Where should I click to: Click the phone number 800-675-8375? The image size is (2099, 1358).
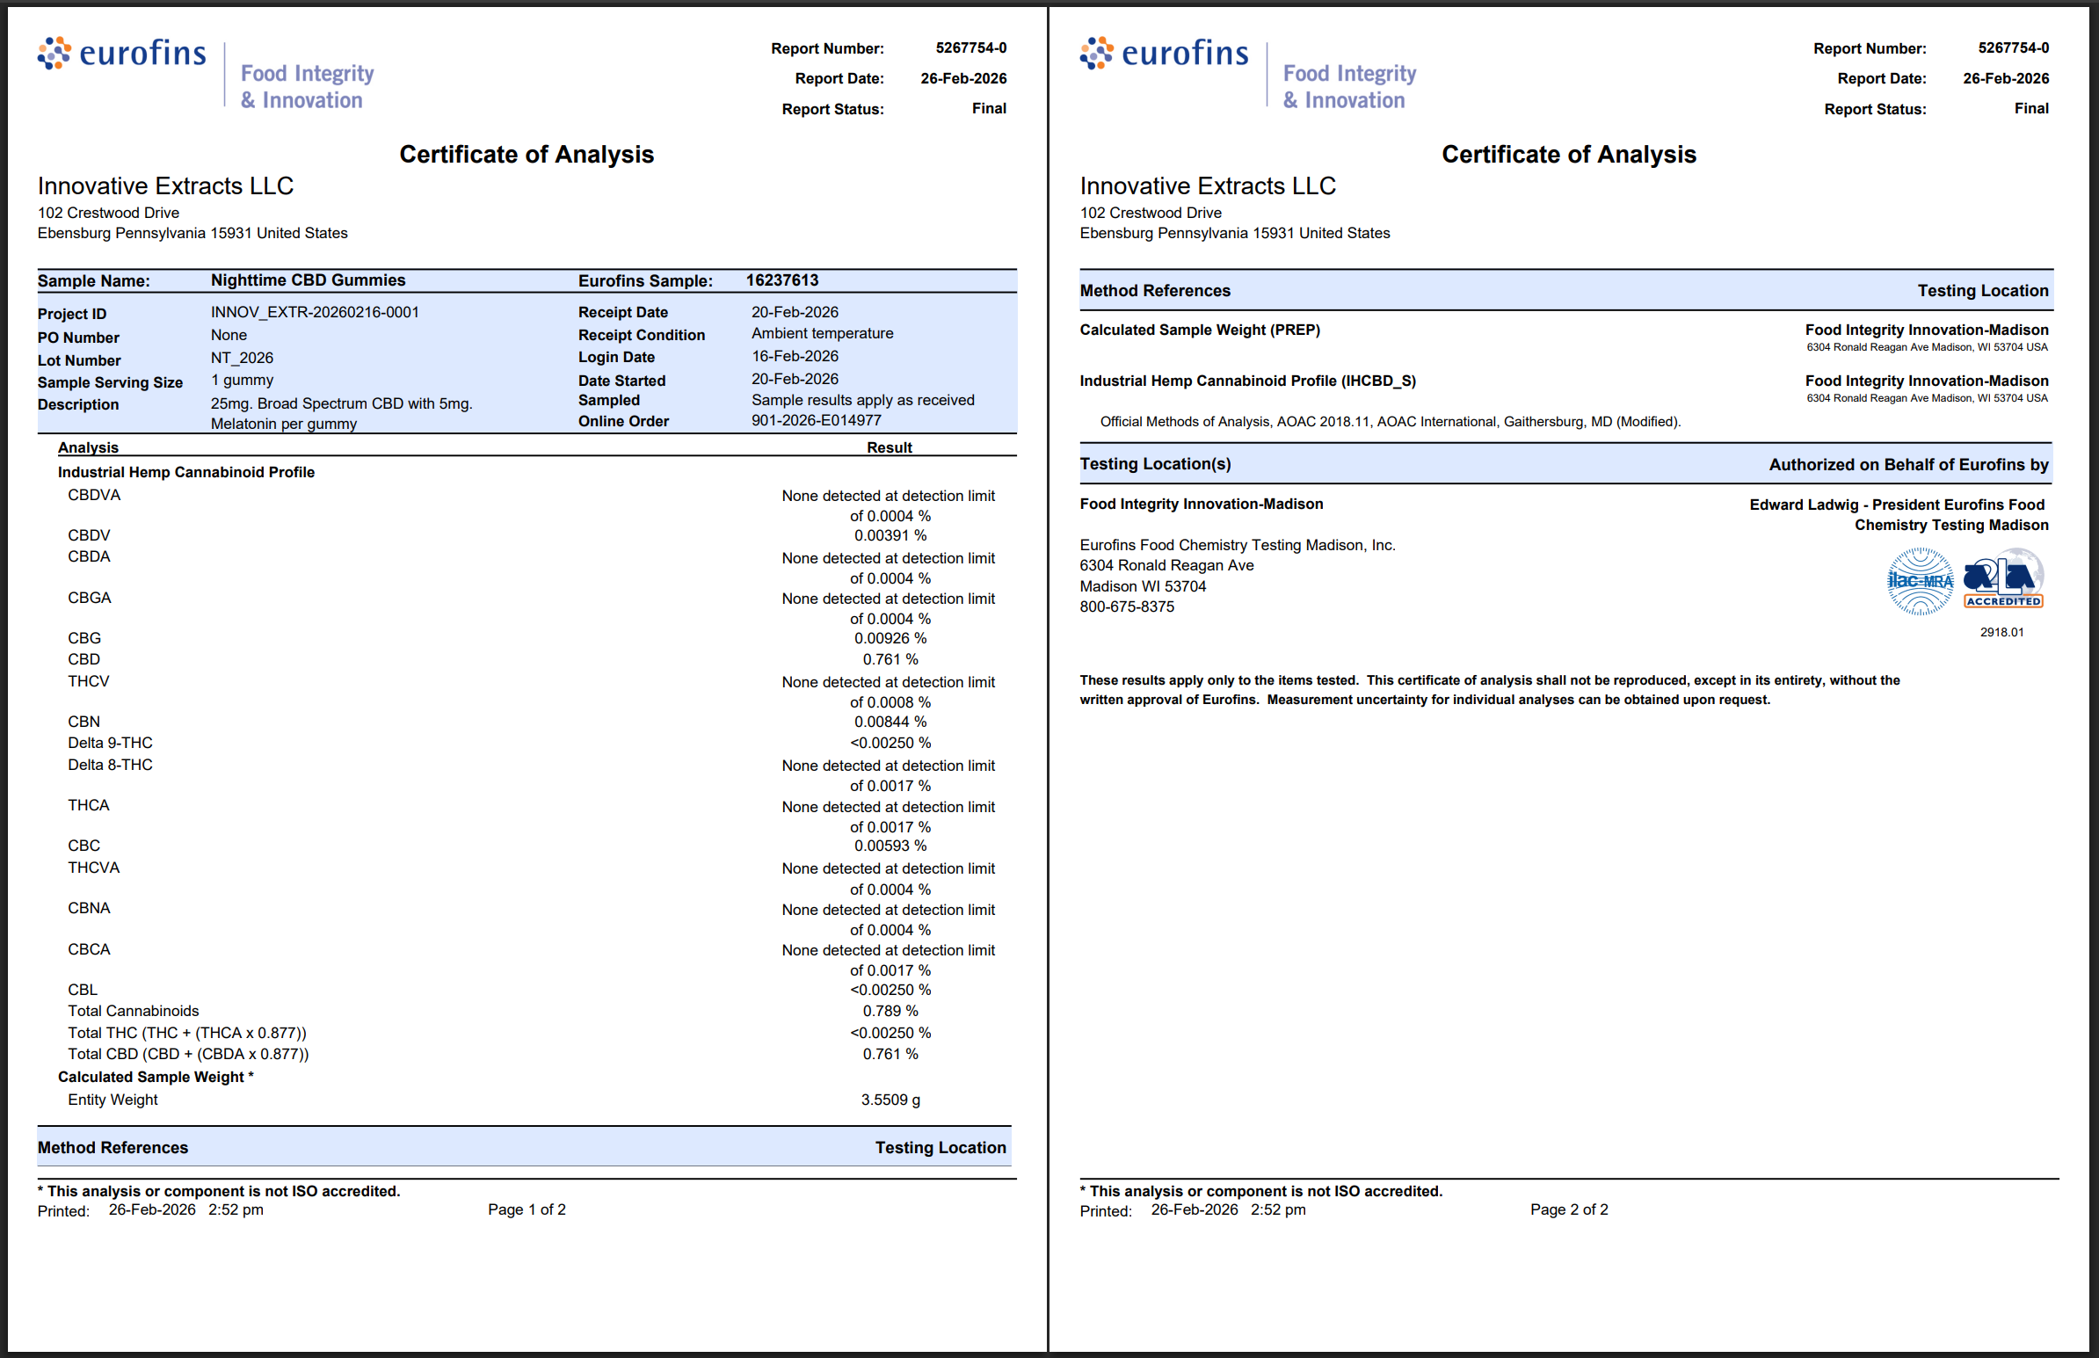[x=1127, y=606]
